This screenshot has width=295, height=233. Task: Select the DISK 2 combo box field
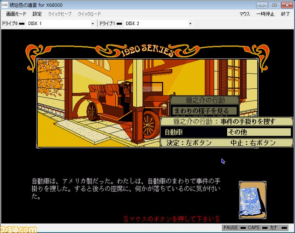point(159,23)
